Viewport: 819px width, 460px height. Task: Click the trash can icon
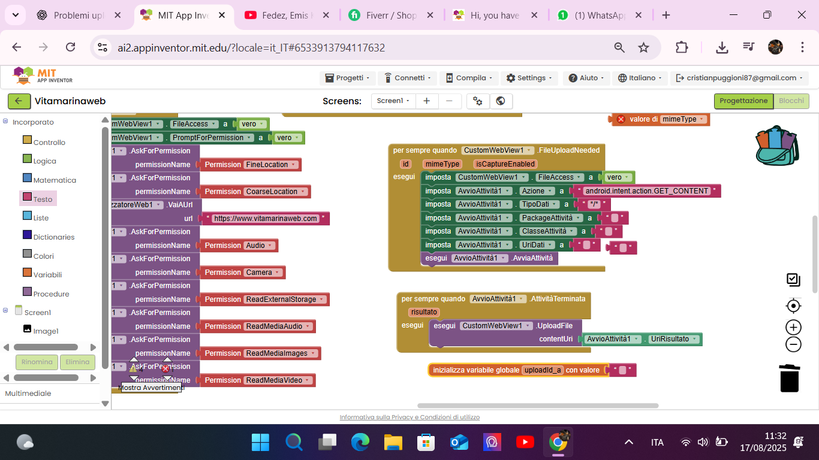790,378
